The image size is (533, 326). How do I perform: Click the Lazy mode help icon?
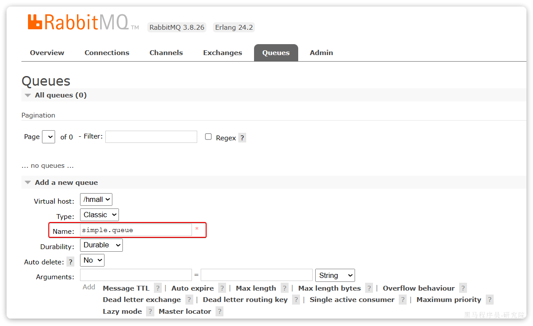(x=150, y=311)
